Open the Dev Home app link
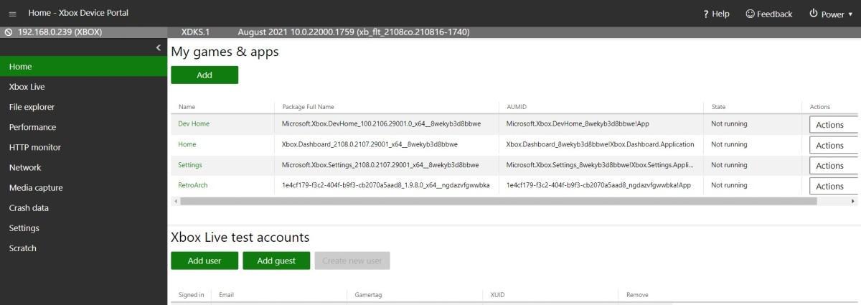Screen dimensions: 861x305 tap(194, 123)
